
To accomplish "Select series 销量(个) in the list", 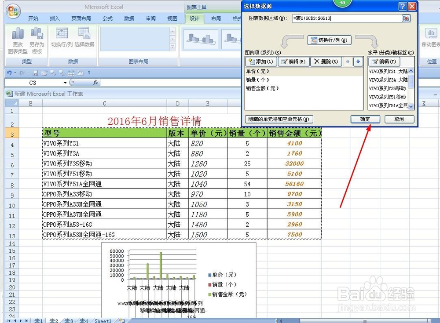I will point(304,80).
